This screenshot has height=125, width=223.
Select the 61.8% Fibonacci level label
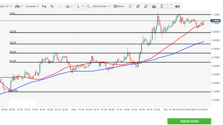coord(13,61)
